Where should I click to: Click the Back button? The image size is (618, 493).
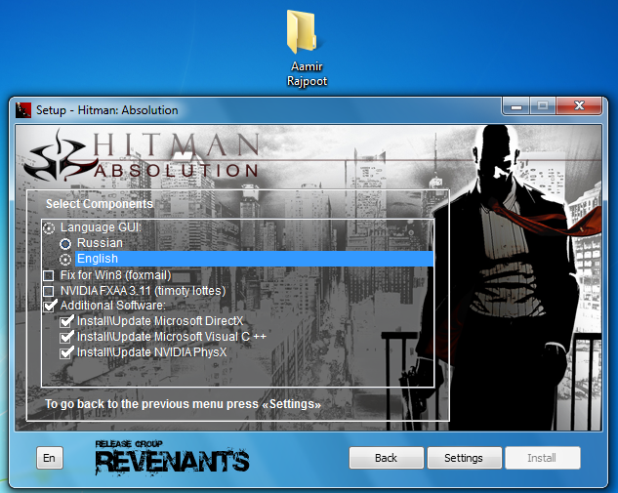pos(387,458)
